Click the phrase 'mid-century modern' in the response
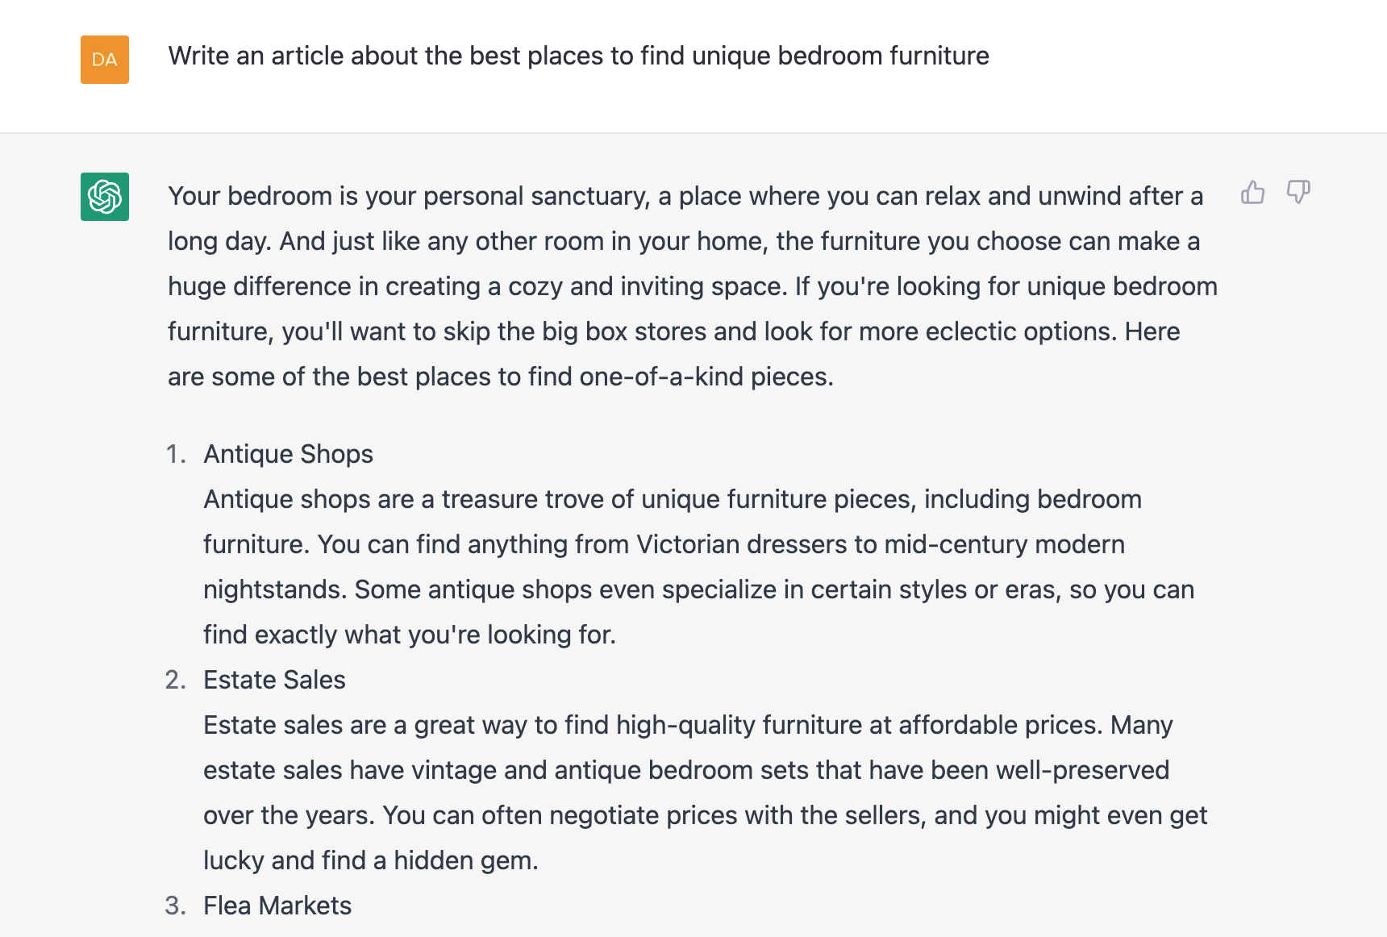The width and height of the screenshot is (1387, 937). (1005, 544)
